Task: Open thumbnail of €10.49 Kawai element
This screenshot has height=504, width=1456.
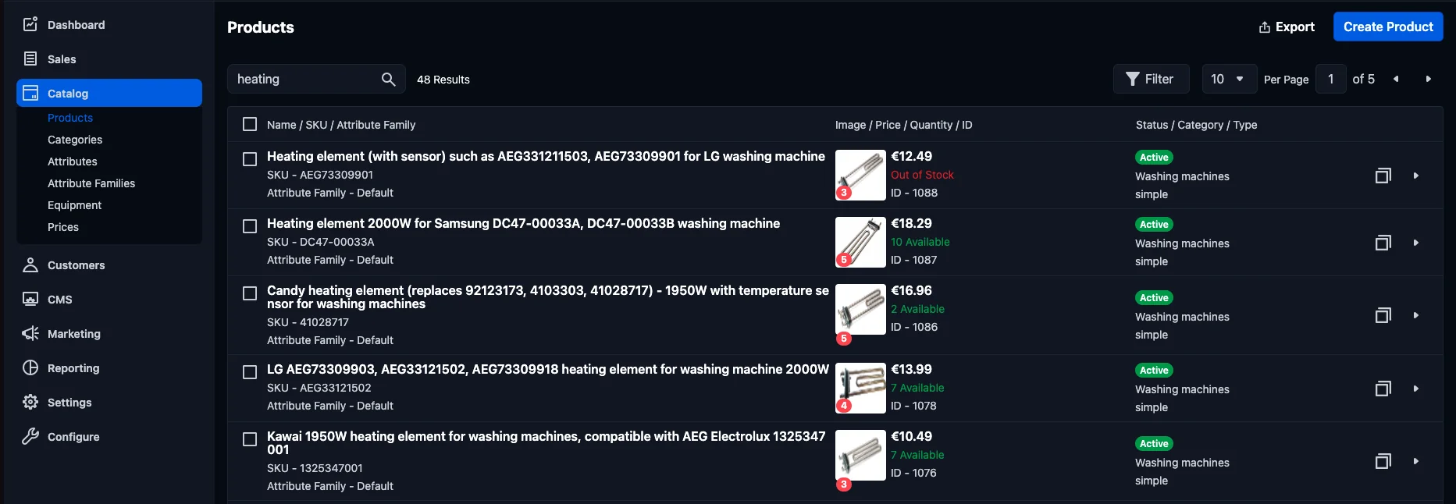Action: pos(860,455)
